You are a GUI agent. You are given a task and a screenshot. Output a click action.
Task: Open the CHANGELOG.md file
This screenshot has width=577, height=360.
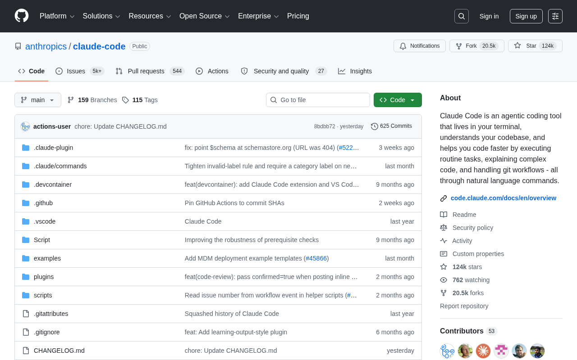[59, 351]
